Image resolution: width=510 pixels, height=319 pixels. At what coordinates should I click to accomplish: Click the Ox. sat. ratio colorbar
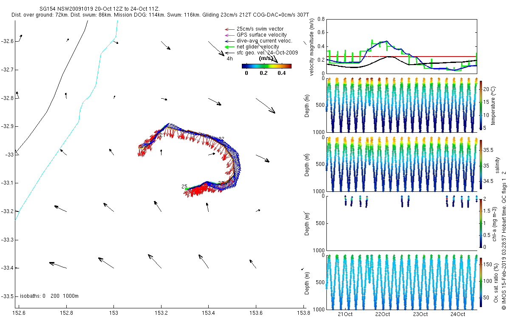tap(481, 282)
